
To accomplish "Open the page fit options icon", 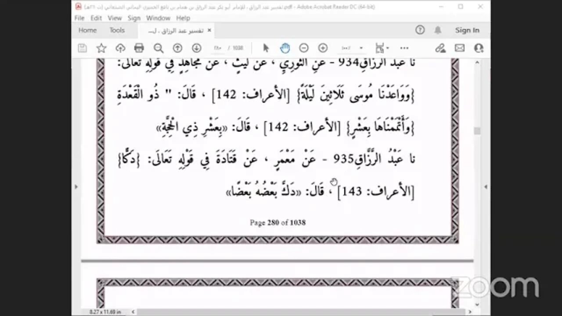I will click(x=379, y=48).
